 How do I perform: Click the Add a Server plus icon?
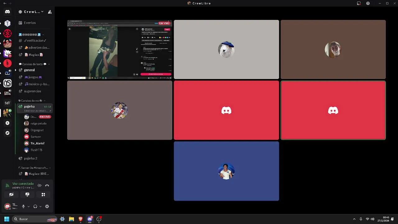(7, 123)
